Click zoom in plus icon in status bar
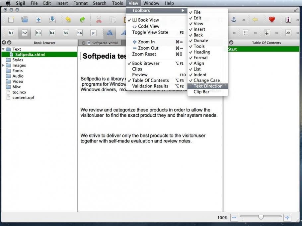This screenshot has height=226, width=302. pos(287,218)
